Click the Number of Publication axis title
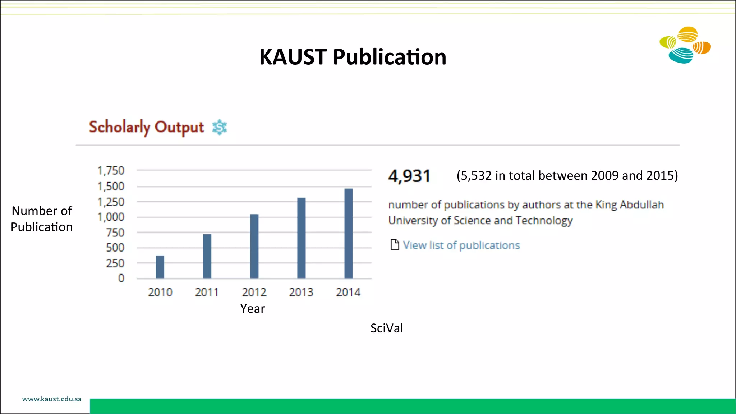This screenshot has width=736, height=414. (x=42, y=219)
